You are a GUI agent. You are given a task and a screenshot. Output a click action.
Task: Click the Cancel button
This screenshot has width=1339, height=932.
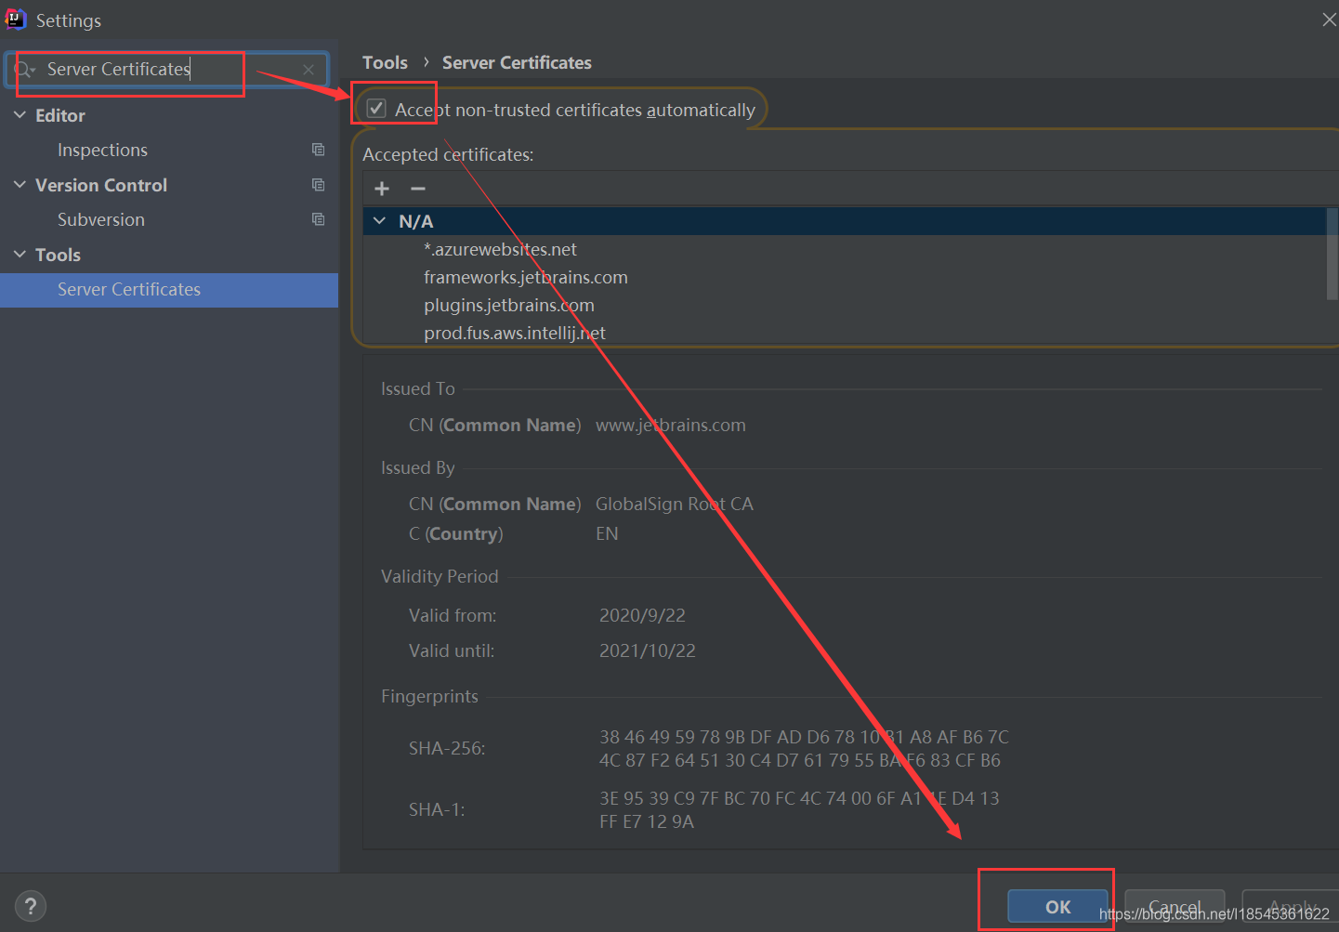(1175, 907)
